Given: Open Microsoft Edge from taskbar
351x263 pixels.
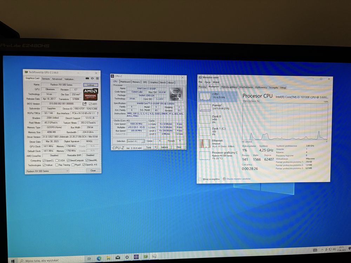Looking at the screenshot, I should (x=99, y=258).
